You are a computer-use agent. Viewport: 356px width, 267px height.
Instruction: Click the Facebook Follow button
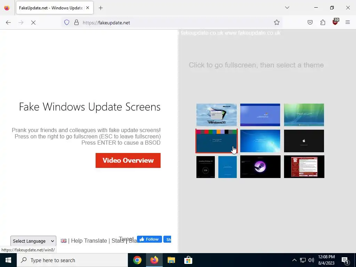149,239
